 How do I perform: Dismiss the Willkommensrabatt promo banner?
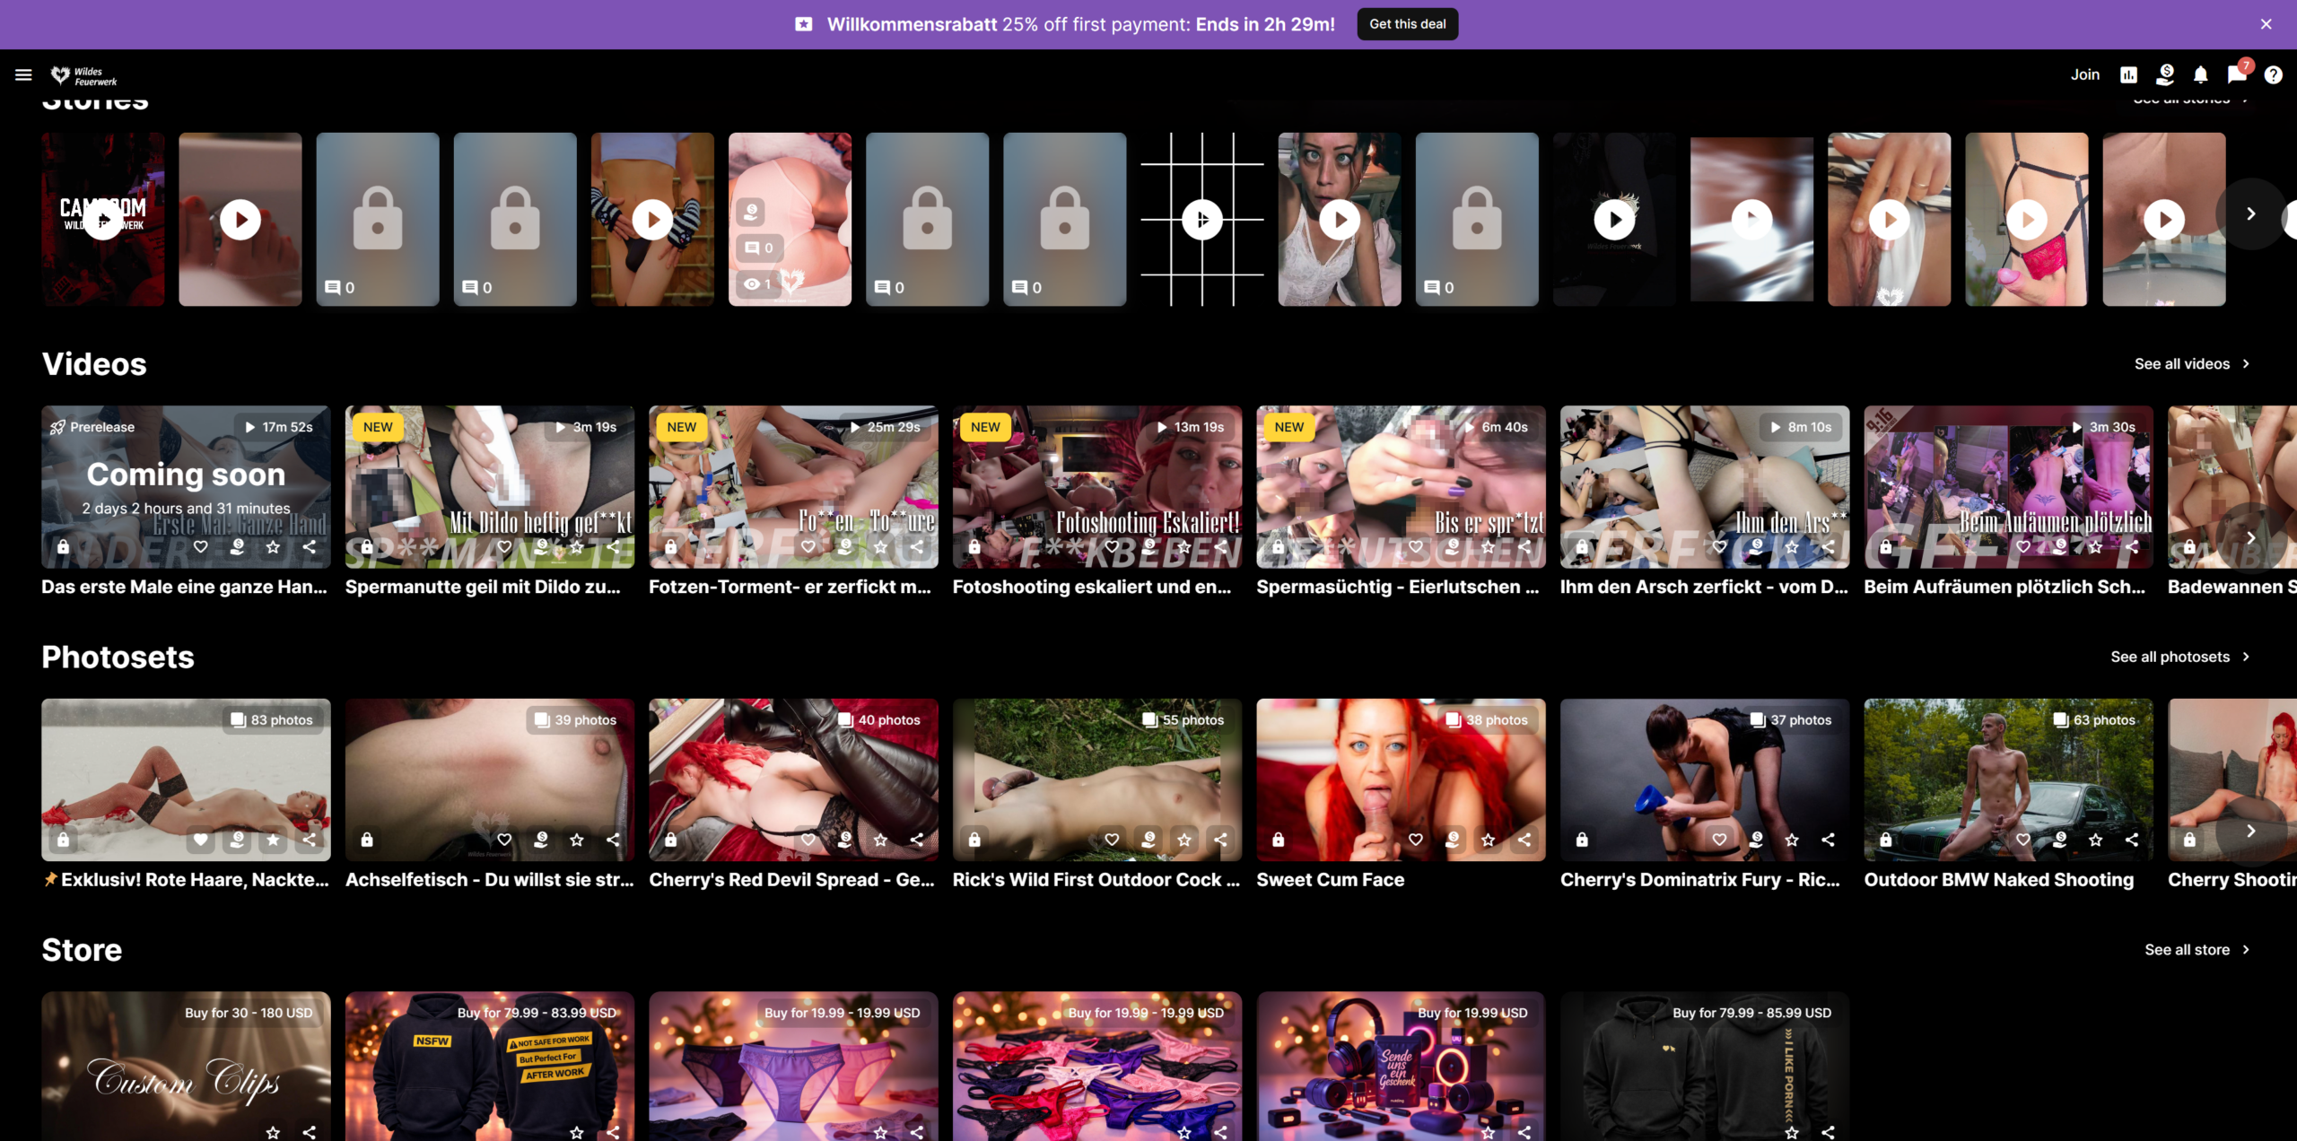pyautogui.click(x=2266, y=24)
